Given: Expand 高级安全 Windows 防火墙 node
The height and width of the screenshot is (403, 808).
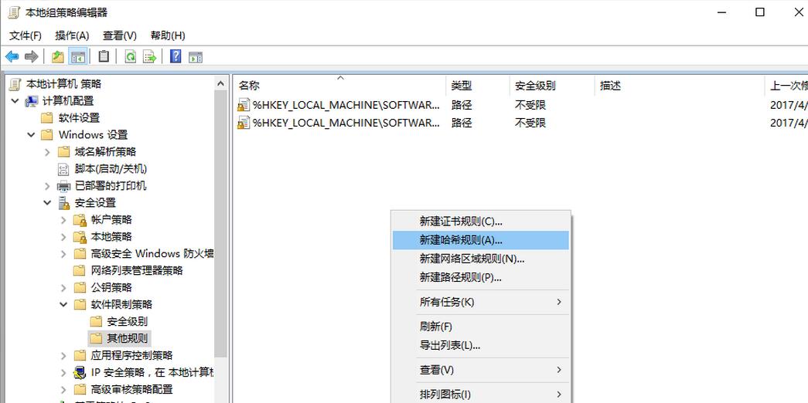Looking at the screenshot, I should tap(63, 254).
